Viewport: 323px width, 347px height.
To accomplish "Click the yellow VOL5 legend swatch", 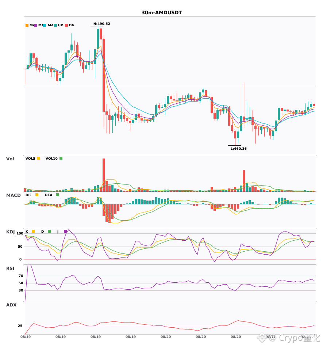I will point(38,158).
